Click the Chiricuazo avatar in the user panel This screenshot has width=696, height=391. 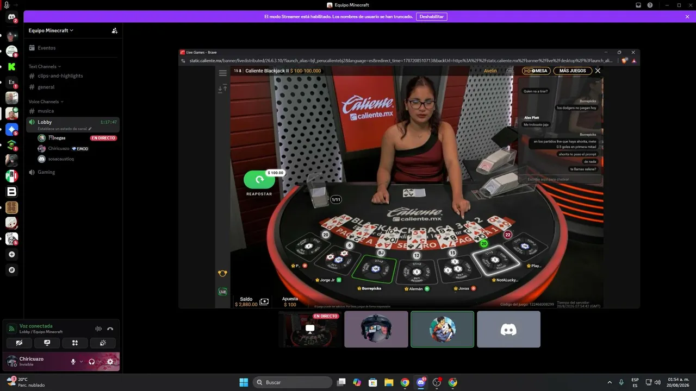(x=11, y=361)
